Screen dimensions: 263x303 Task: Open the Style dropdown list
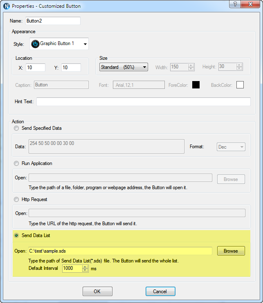(85, 44)
